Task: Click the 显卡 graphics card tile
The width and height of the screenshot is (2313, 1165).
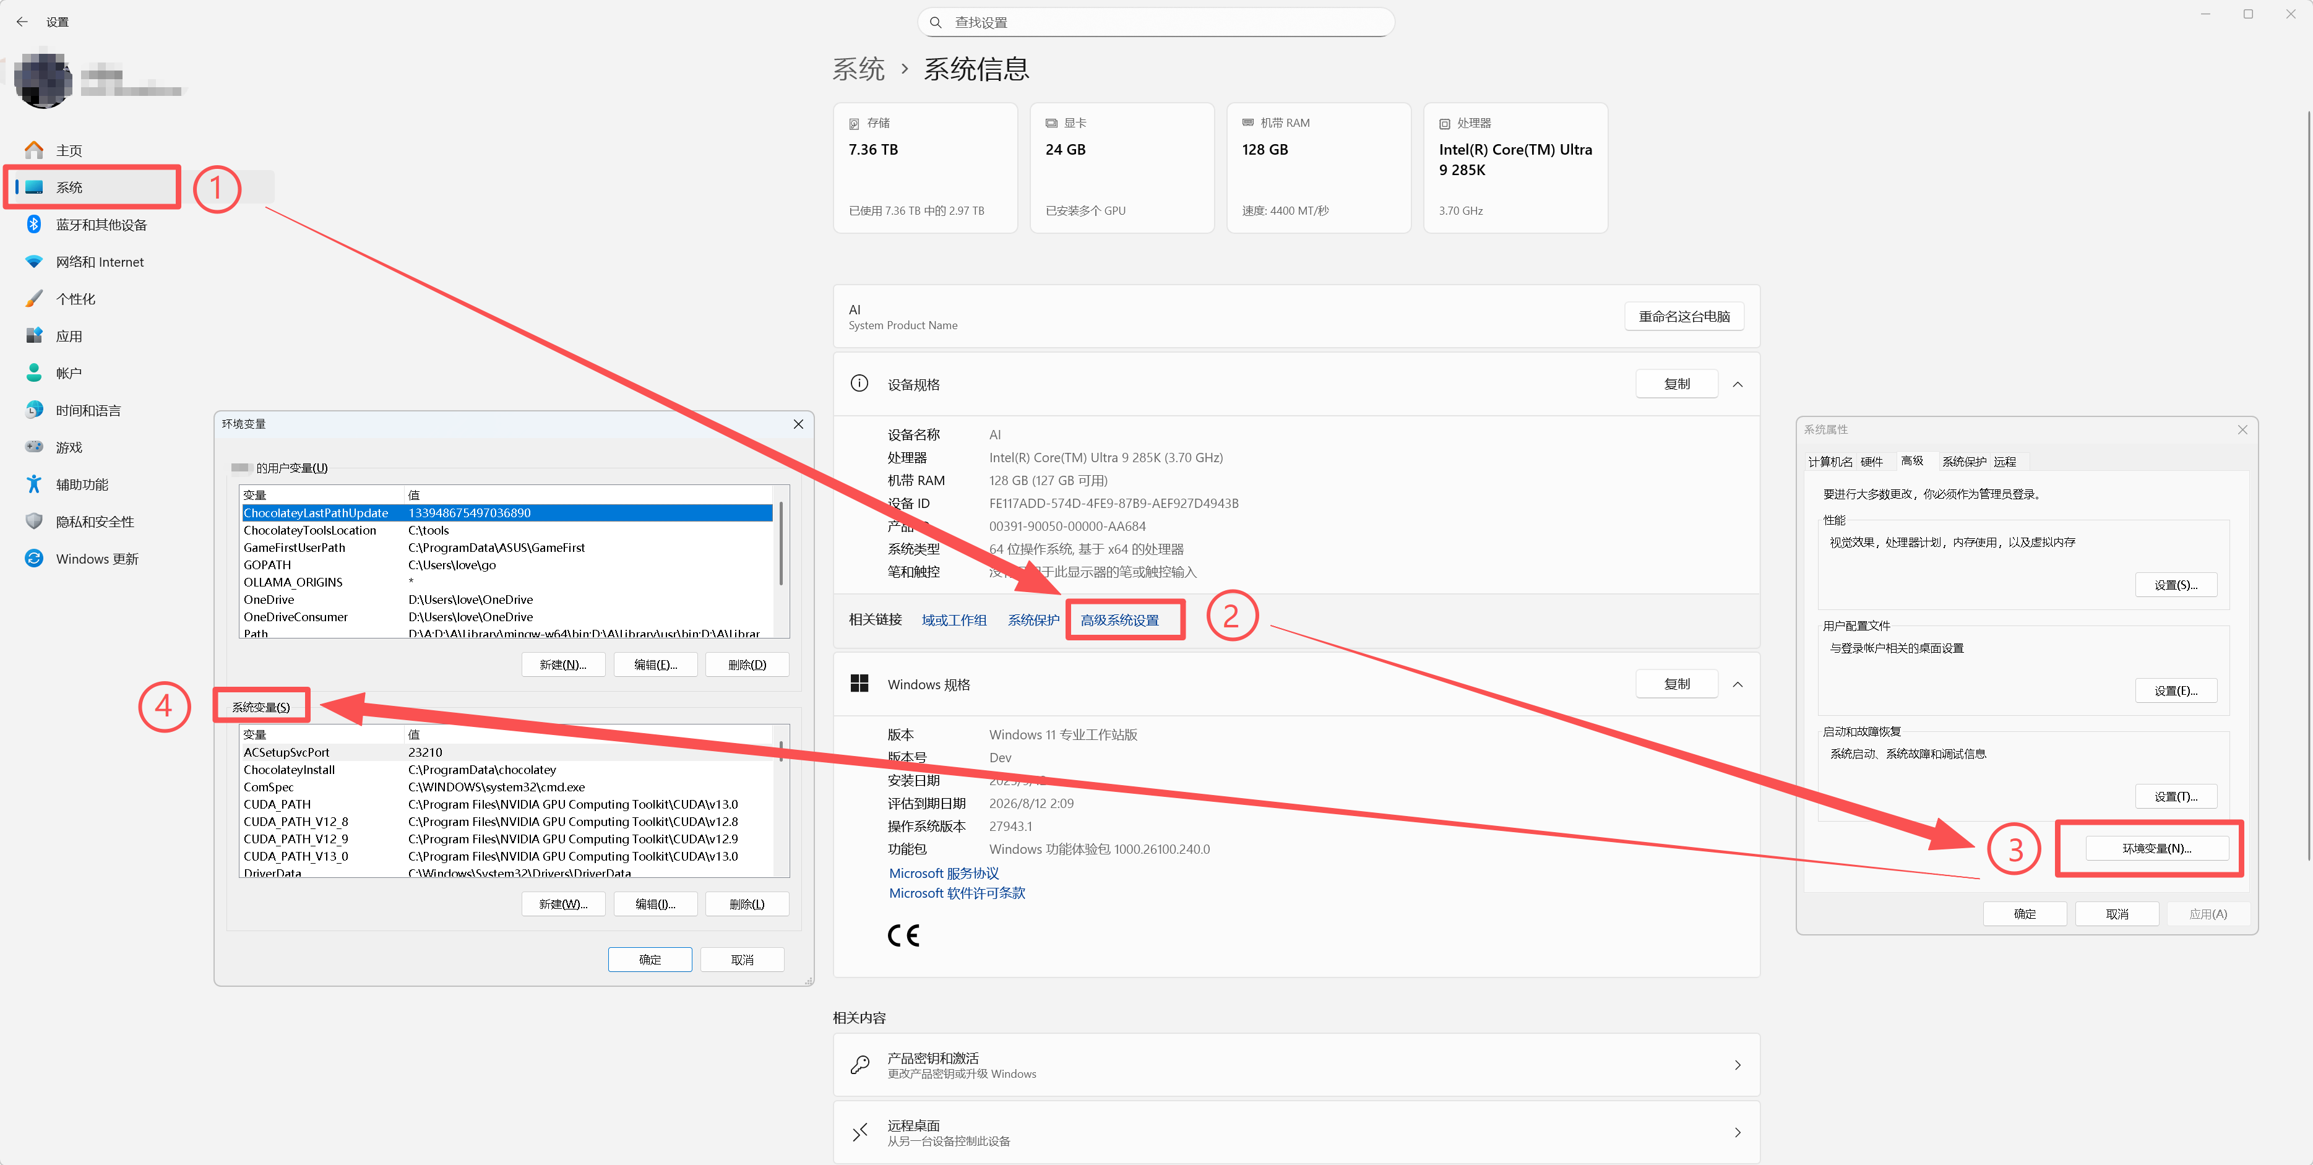Action: pos(1121,168)
